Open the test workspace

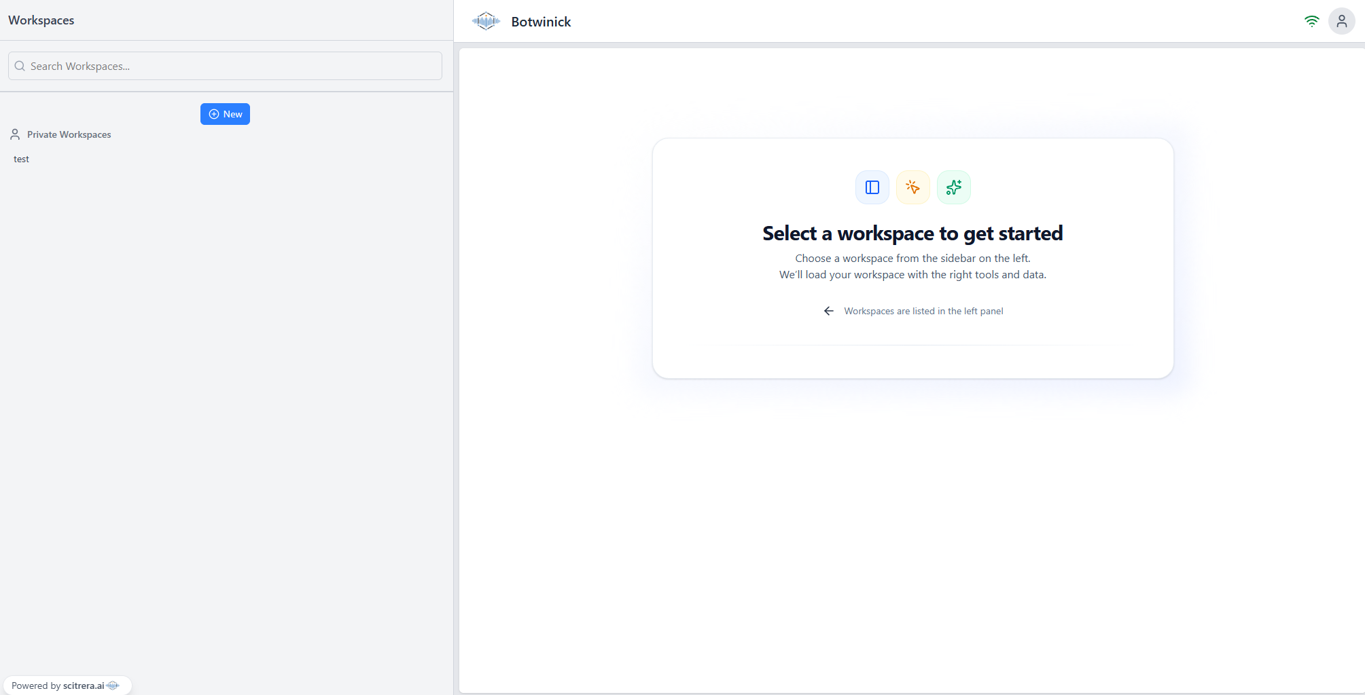(22, 159)
